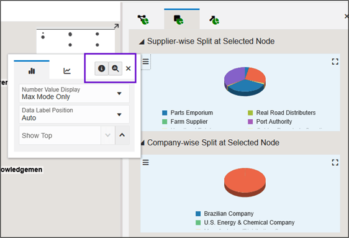Viewport: 349px width, 238px height.
Task: Select the Port Authority legend label
Action: pos(274,122)
